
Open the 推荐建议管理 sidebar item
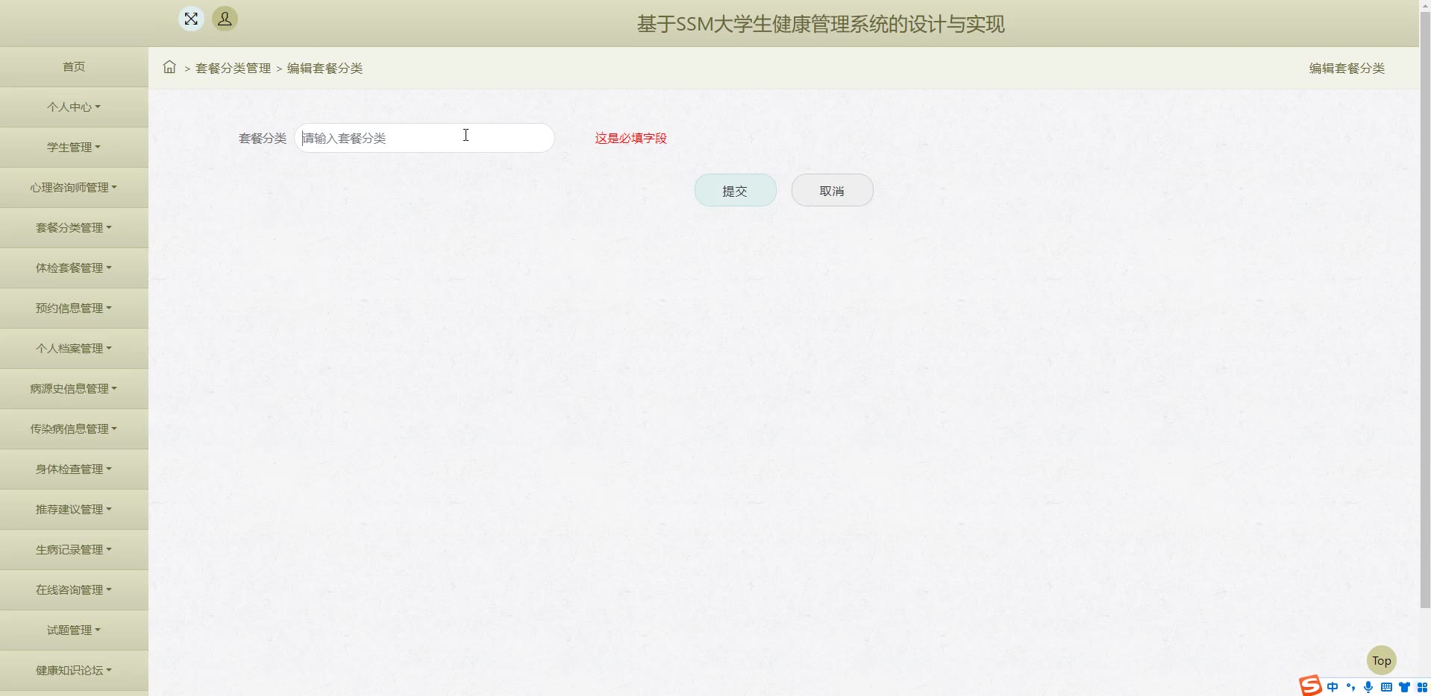74,510
